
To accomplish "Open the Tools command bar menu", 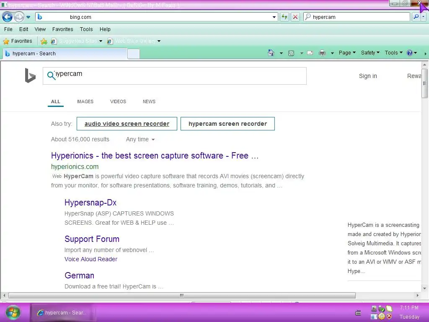I will (x=393, y=52).
